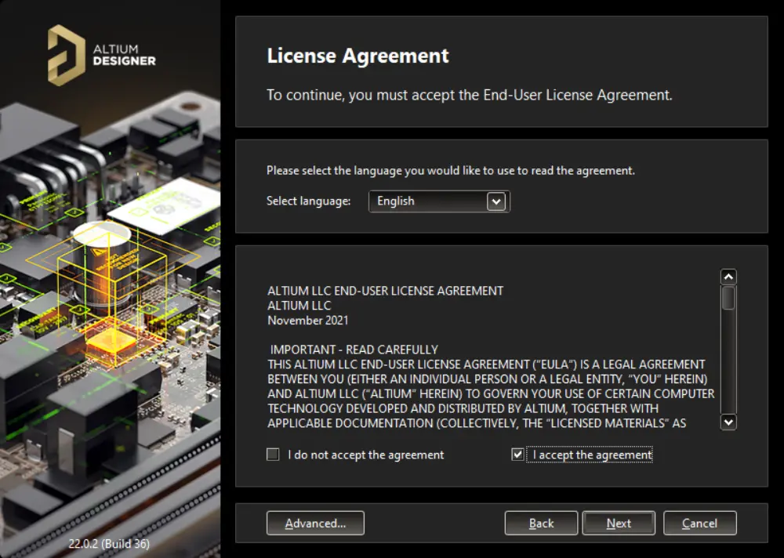
Task: Click the English language combo box
Action: click(x=439, y=201)
